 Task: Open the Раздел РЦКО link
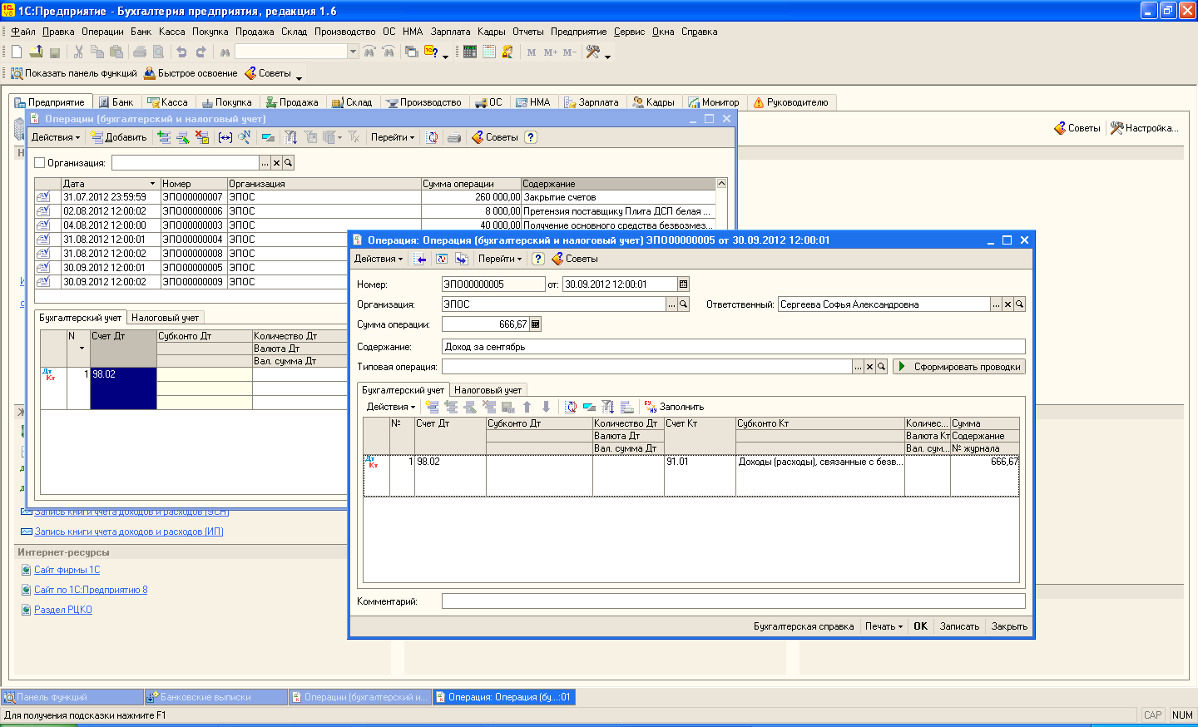pyautogui.click(x=63, y=610)
